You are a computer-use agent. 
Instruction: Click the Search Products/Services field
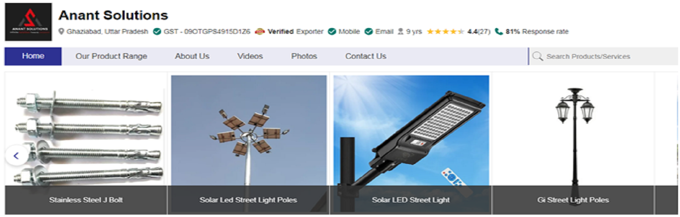click(603, 56)
